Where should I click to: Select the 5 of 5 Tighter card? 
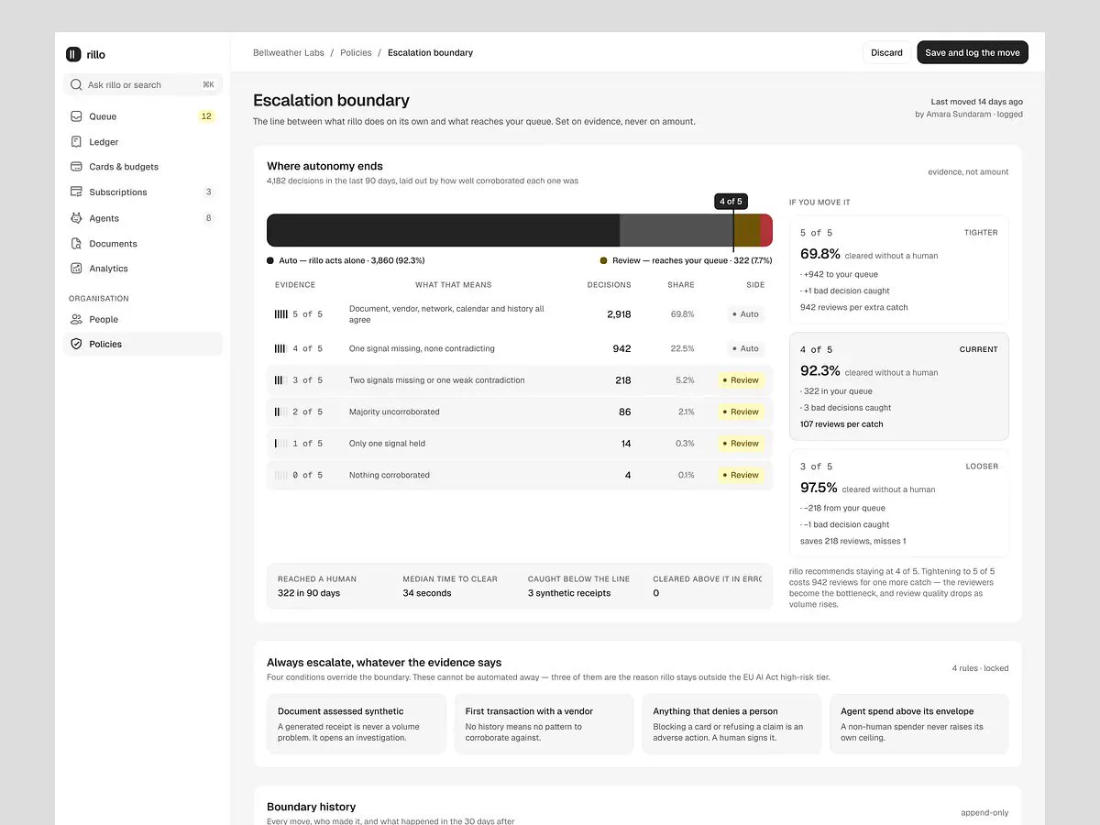(x=898, y=269)
